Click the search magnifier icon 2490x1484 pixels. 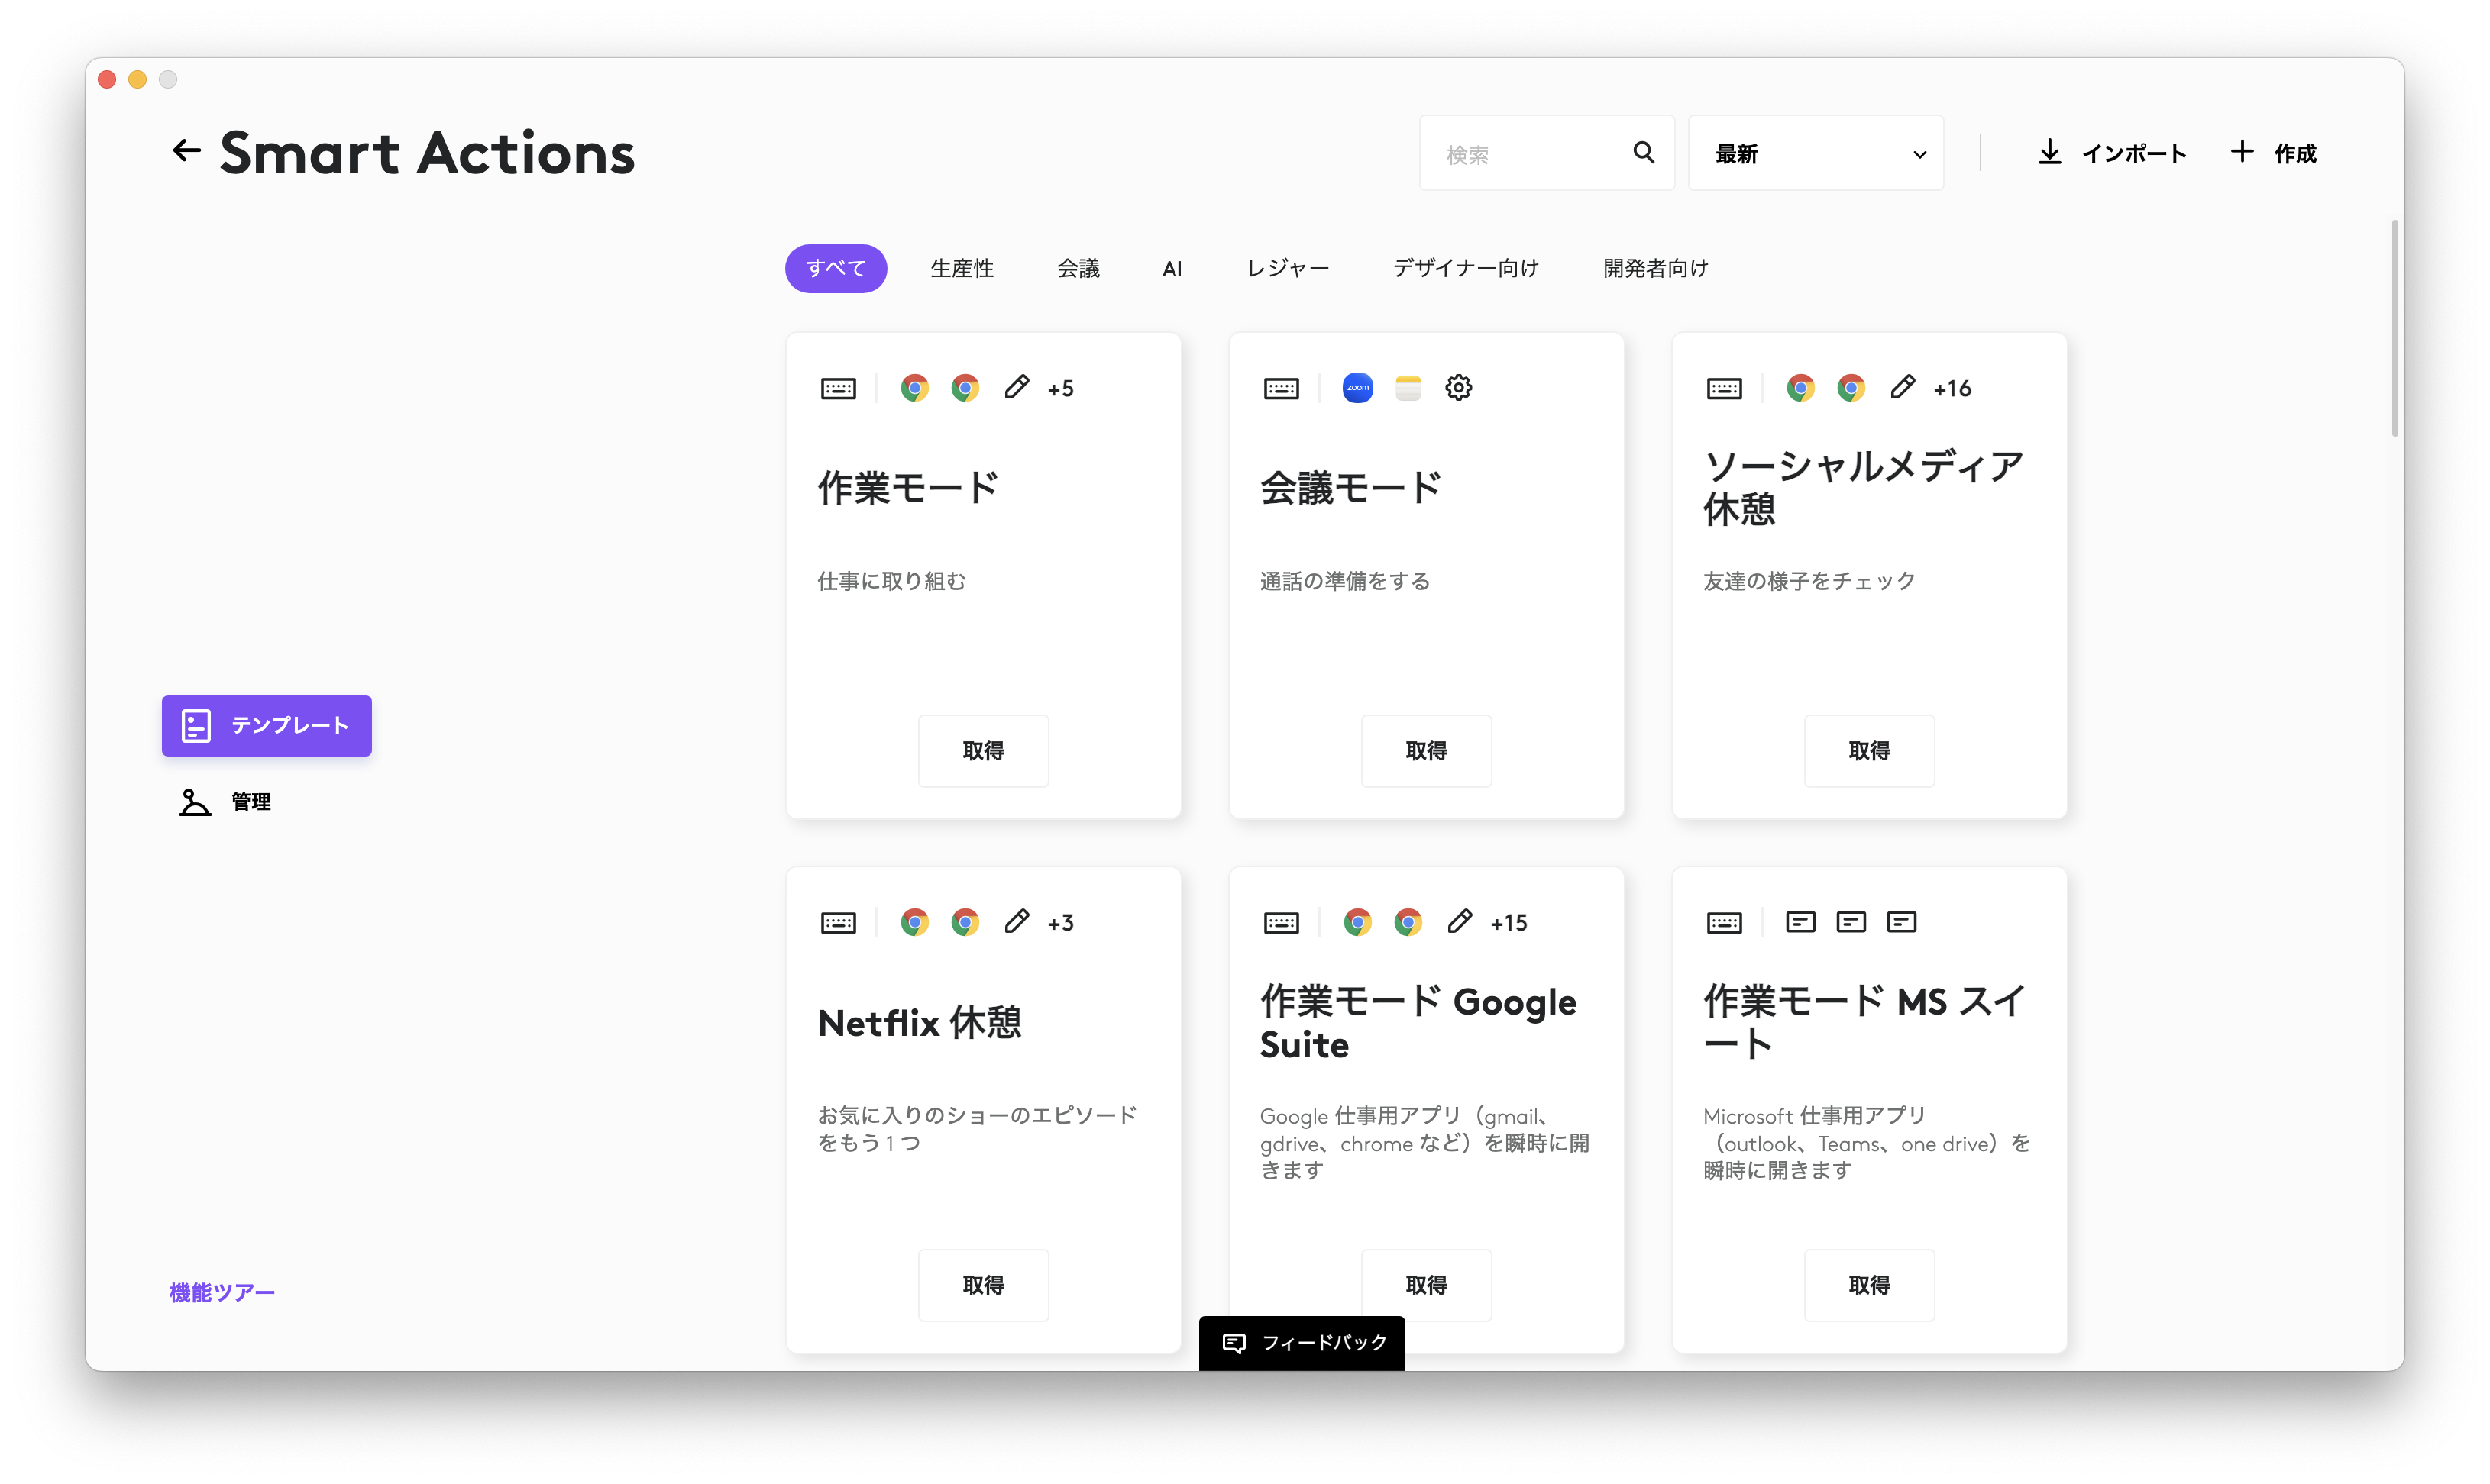coord(1644,152)
